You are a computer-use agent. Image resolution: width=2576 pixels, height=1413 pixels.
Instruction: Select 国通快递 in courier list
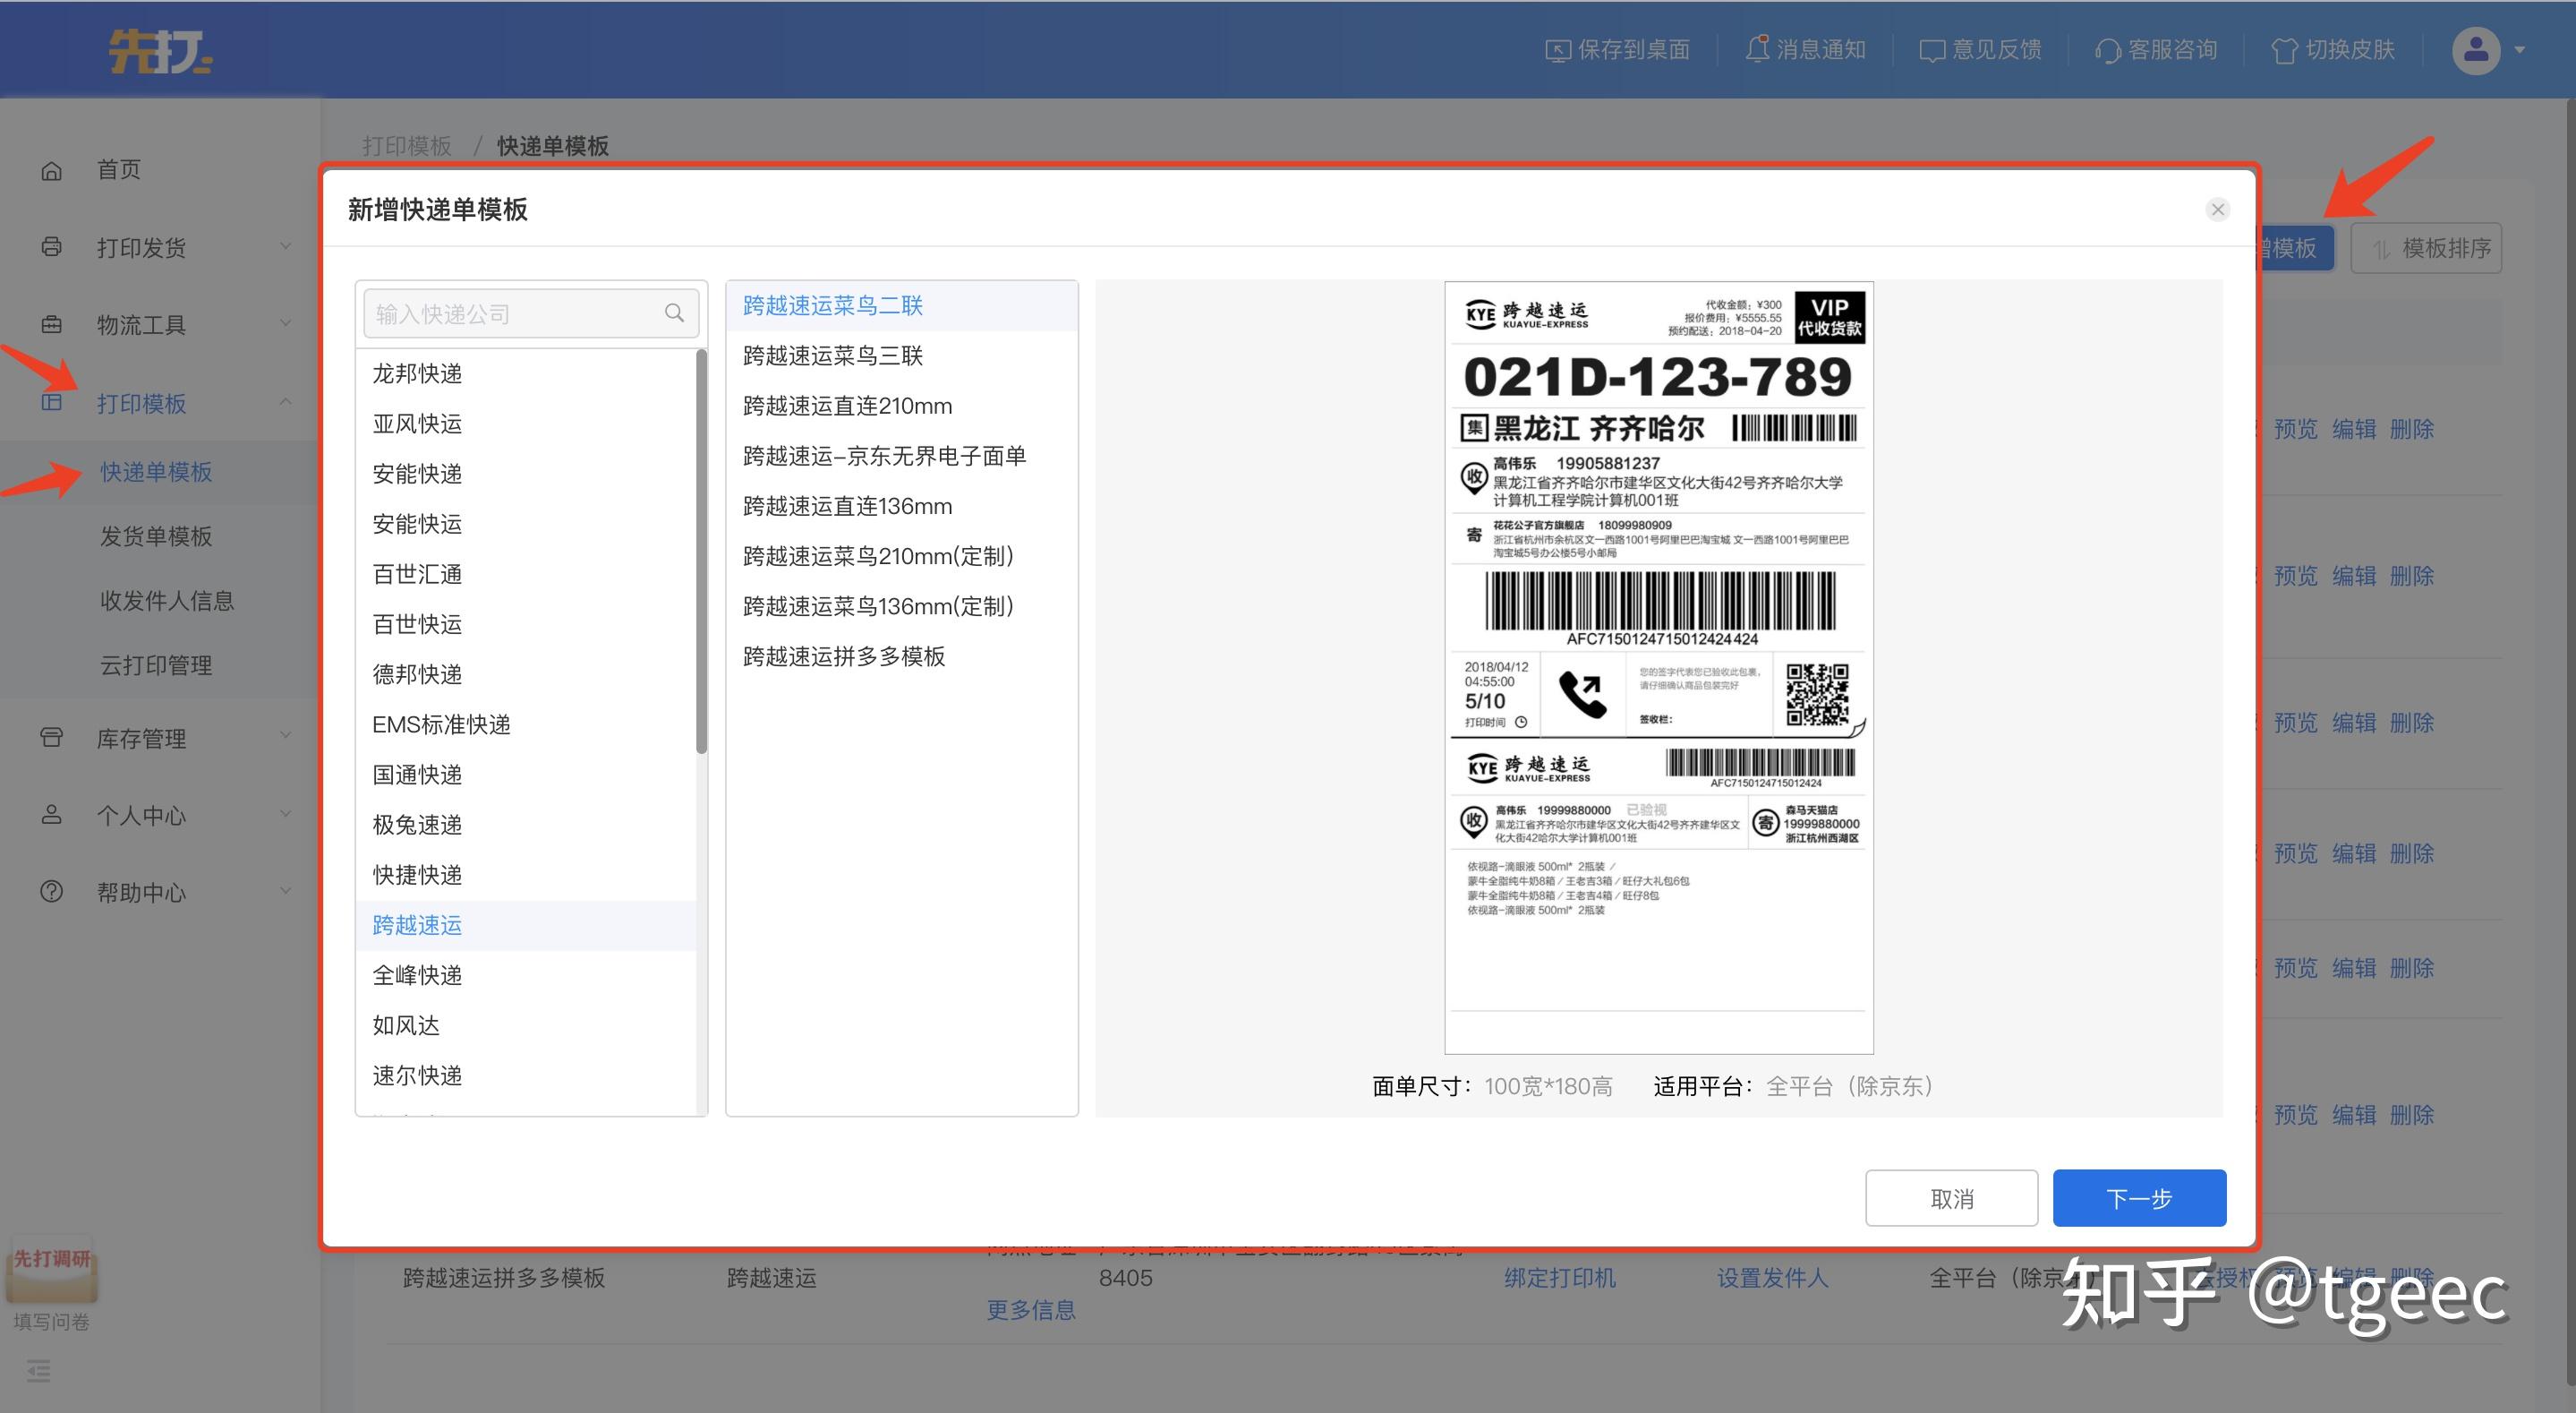click(x=526, y=775)
